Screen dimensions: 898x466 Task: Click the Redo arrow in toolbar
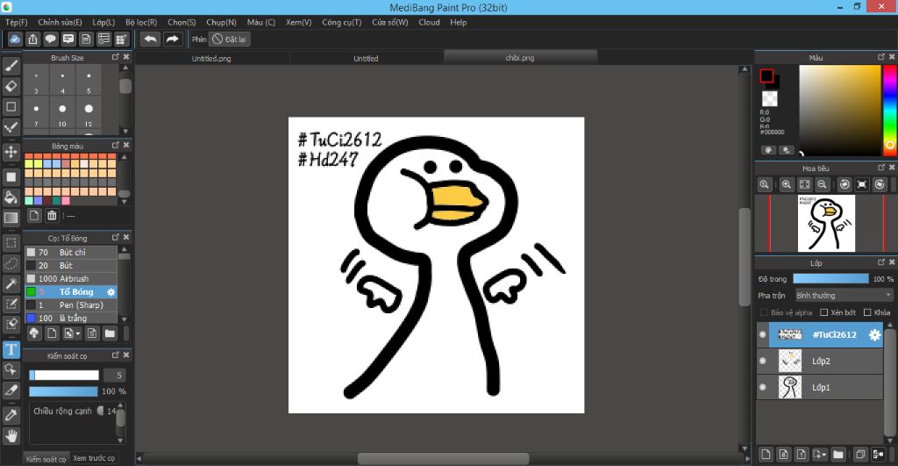(x=172, y=39)
